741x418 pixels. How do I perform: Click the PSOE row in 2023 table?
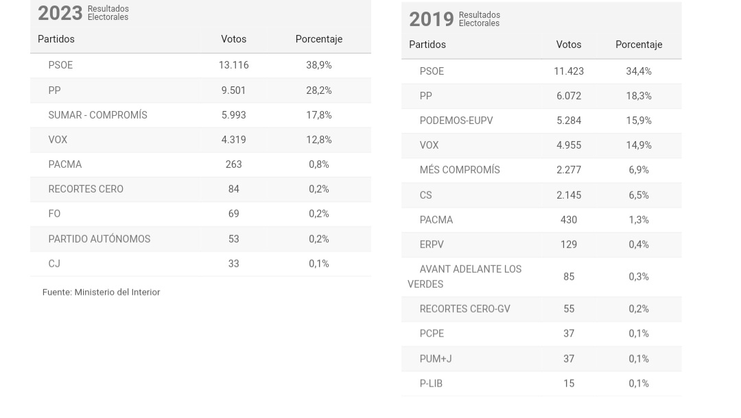coord(60,65)
